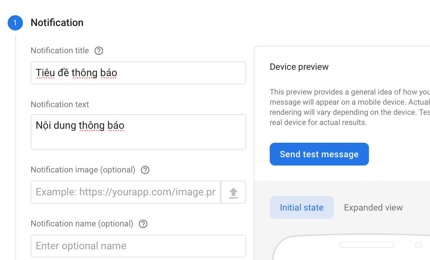
Task: Click the upload image icon
Action: point(233,192)
